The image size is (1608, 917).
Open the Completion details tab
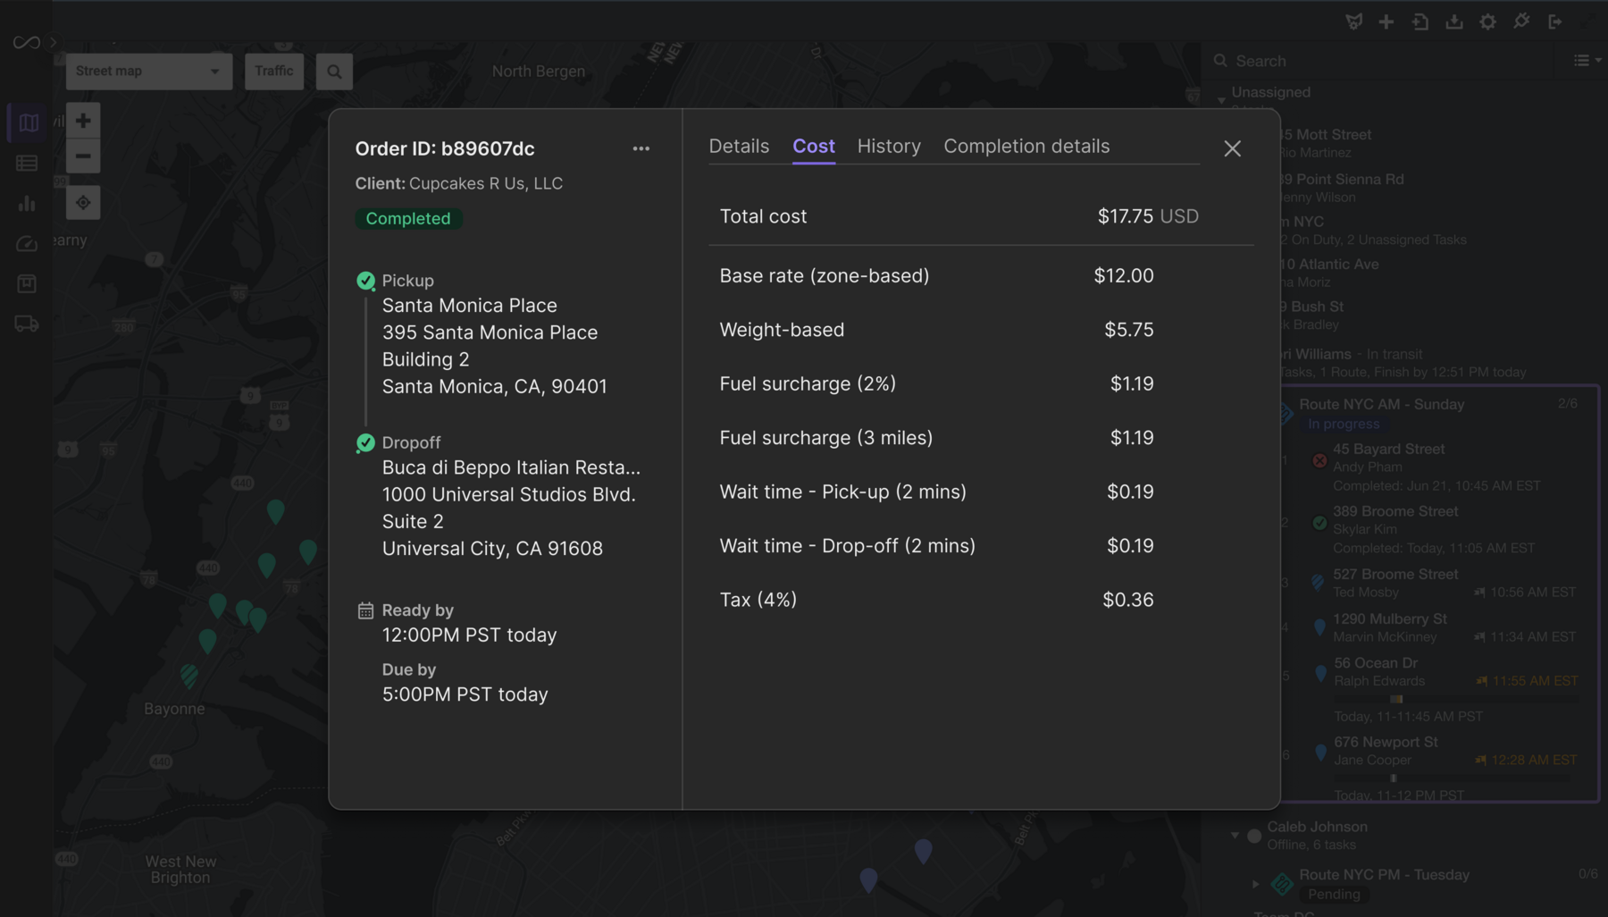1026,147
